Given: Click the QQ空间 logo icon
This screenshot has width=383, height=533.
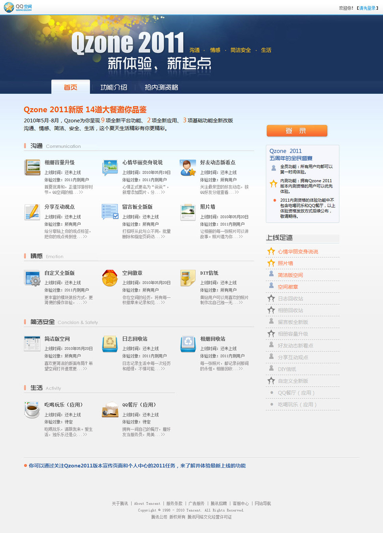Looking at the screenshot, I should [18, 7].
